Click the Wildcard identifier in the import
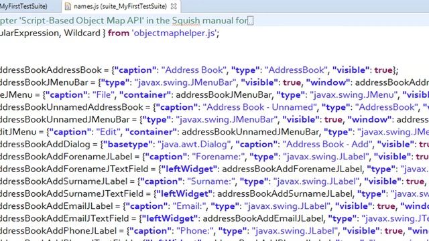The height and width of the screenshot is (241, 429). click(x=82, y=33)
